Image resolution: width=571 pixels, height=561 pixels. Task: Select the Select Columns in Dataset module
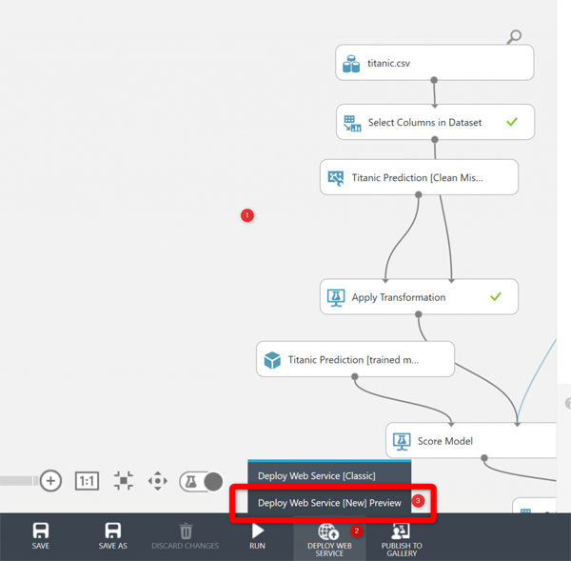click(x=435, y=122)
